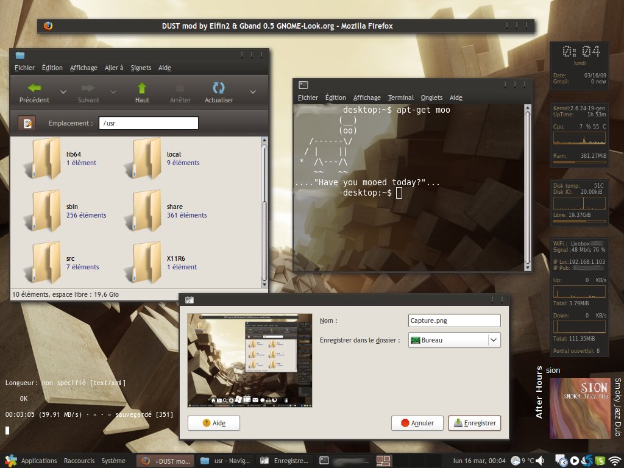Click terminal scrollbar up arrow
Screen dimensions: 624x468
point(528,107)
